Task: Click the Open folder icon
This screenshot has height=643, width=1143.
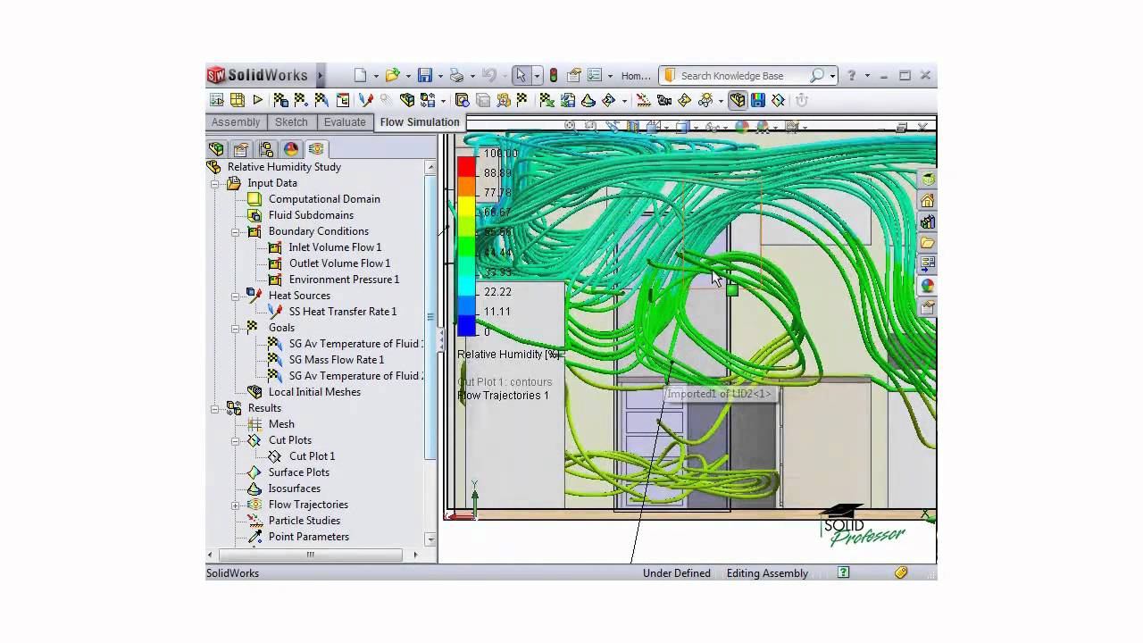Action: [392, 76]
